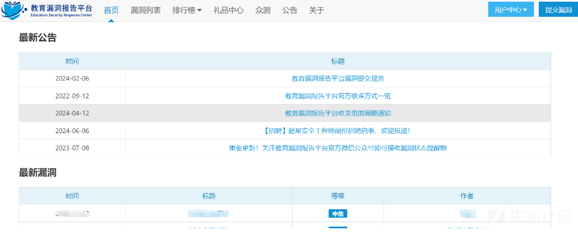578x235 pixels.
Task: Click the Education Security Response Center logo
Action: [x=47, y=10]
